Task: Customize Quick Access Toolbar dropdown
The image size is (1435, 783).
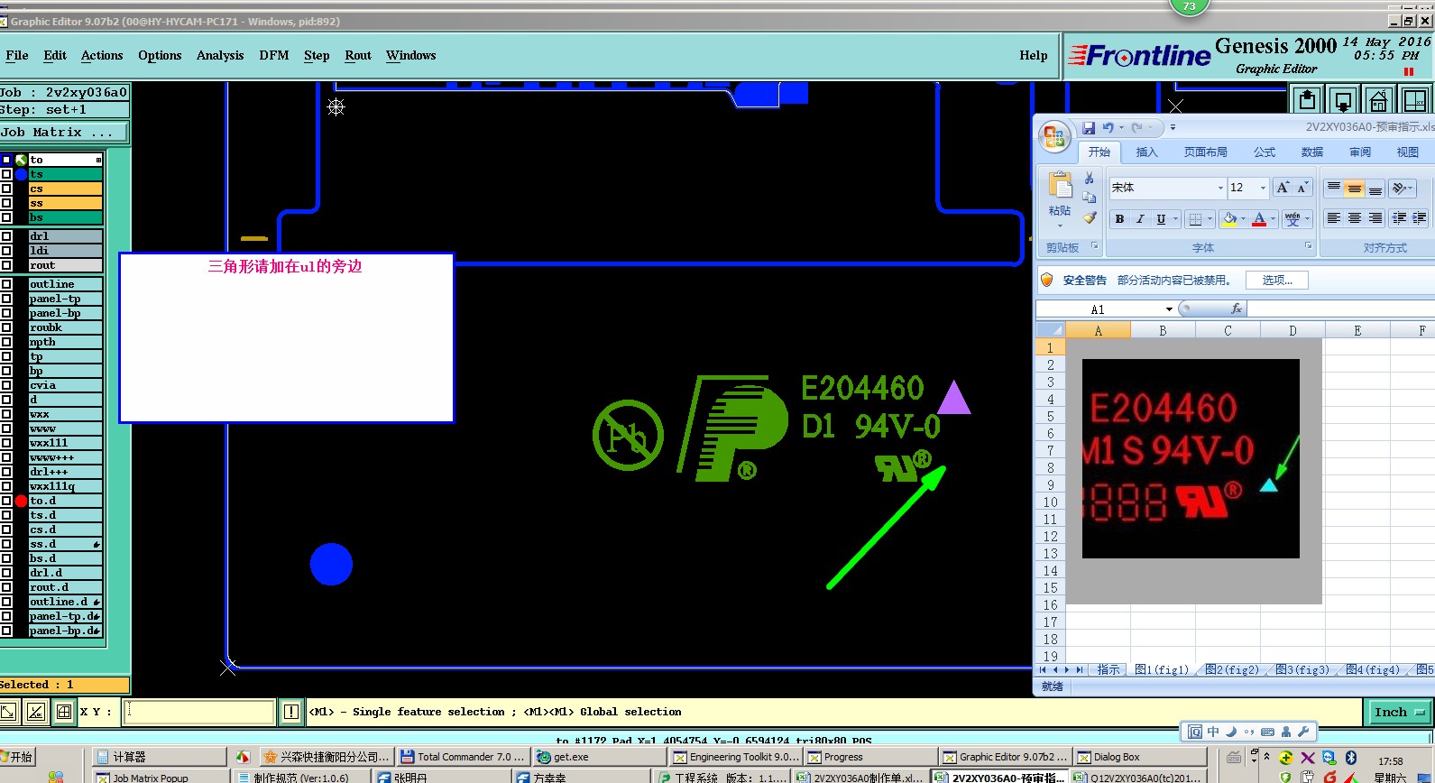Action: [x=1173, y=128]
